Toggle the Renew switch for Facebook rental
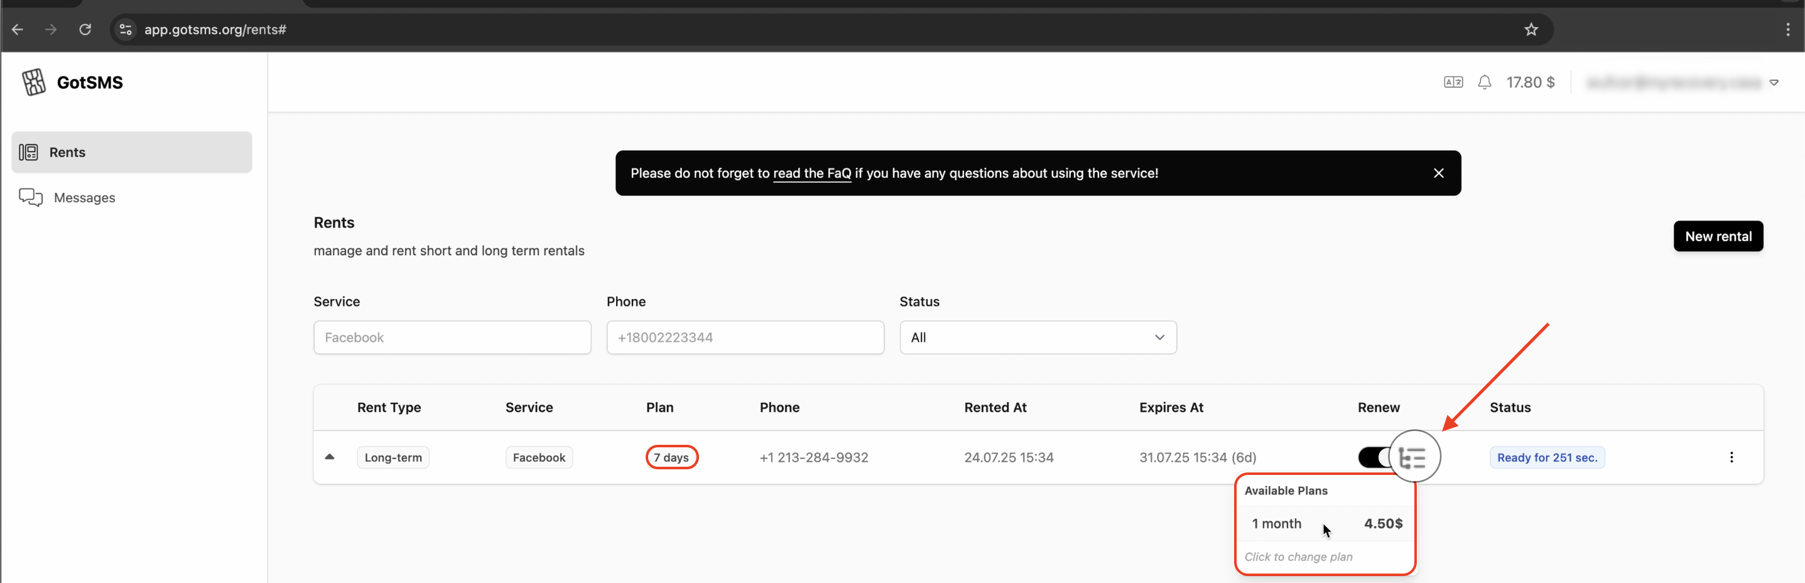The image size is (1805, 583). coord(1375,457)
